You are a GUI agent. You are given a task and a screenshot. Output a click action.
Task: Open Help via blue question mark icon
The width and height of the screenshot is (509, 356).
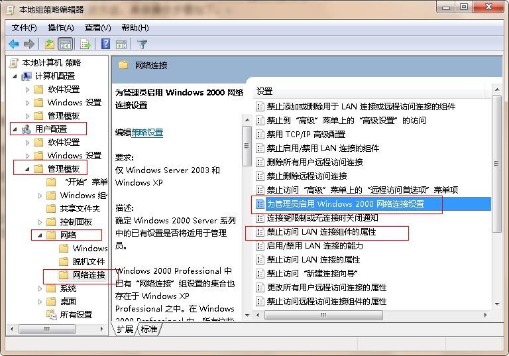(105, 44)
